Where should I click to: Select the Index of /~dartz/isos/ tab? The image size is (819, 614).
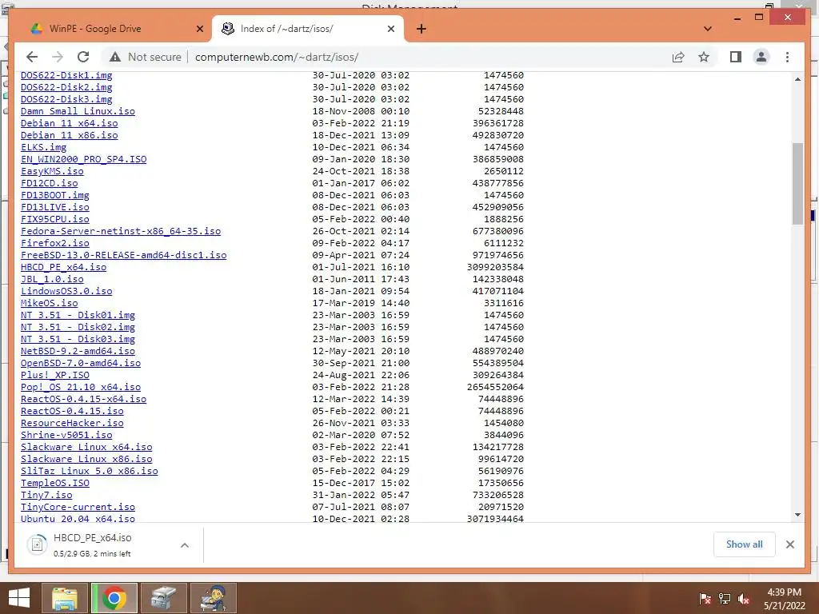pyautogui.click(x=307, y=29)
